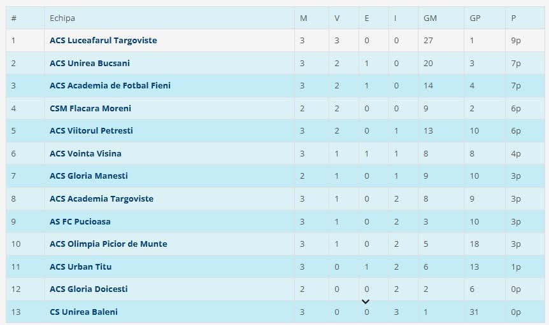Expand the down chevron below the table
This screenshot has height=325, width=549.
366,302
